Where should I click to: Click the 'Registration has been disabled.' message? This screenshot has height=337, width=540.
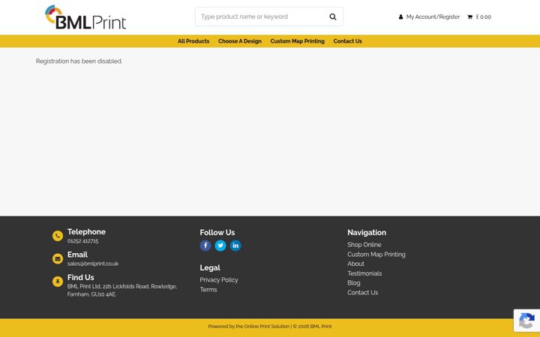tap(79, 61)
